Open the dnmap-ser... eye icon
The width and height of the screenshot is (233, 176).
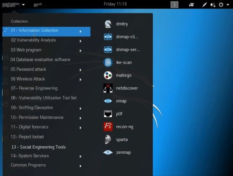click(108, 50)
